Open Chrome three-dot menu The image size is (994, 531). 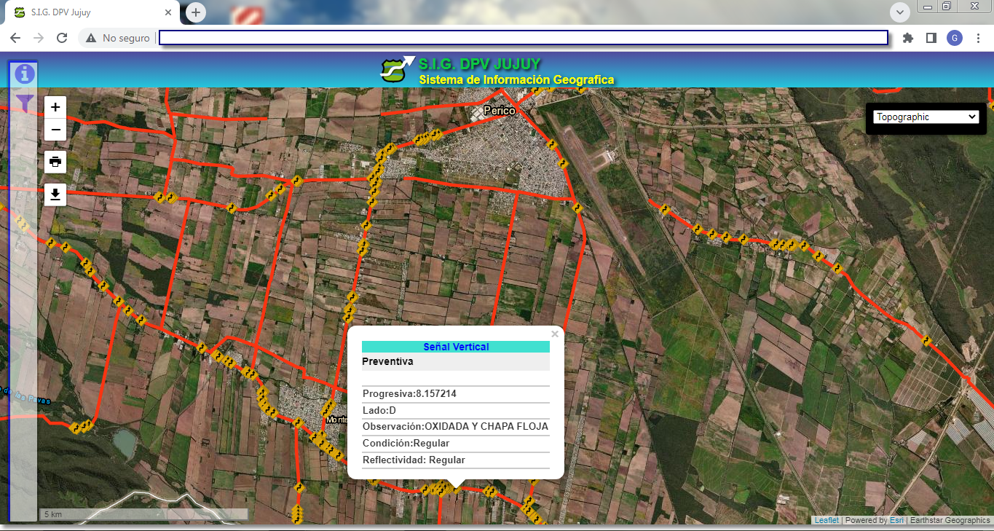[977, 38]
